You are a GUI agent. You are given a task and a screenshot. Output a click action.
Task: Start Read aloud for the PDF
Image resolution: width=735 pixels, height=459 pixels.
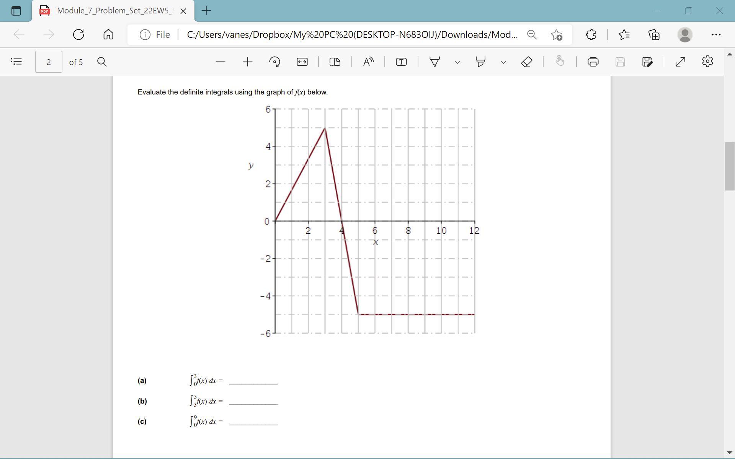(368, 62)
